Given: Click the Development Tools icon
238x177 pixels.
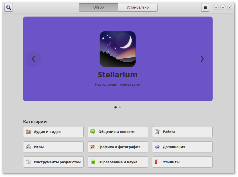Looking at the screenshot, I should click(28, 162).
